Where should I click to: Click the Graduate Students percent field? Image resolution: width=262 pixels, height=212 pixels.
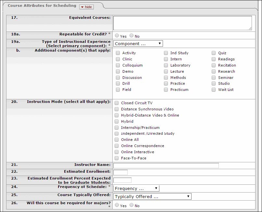[x=122, y=180]
